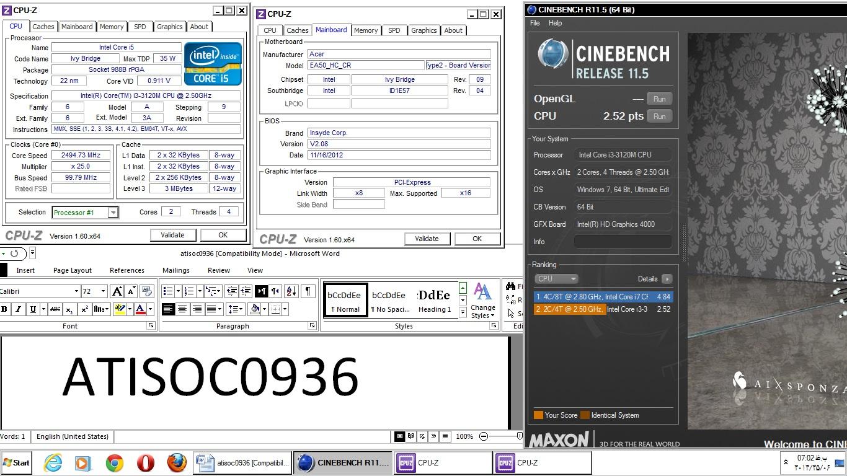The image size is (847, 476).
Task: Click the zoom slider handle in Word
Action: pyautogui.click(x=520, y=436)
